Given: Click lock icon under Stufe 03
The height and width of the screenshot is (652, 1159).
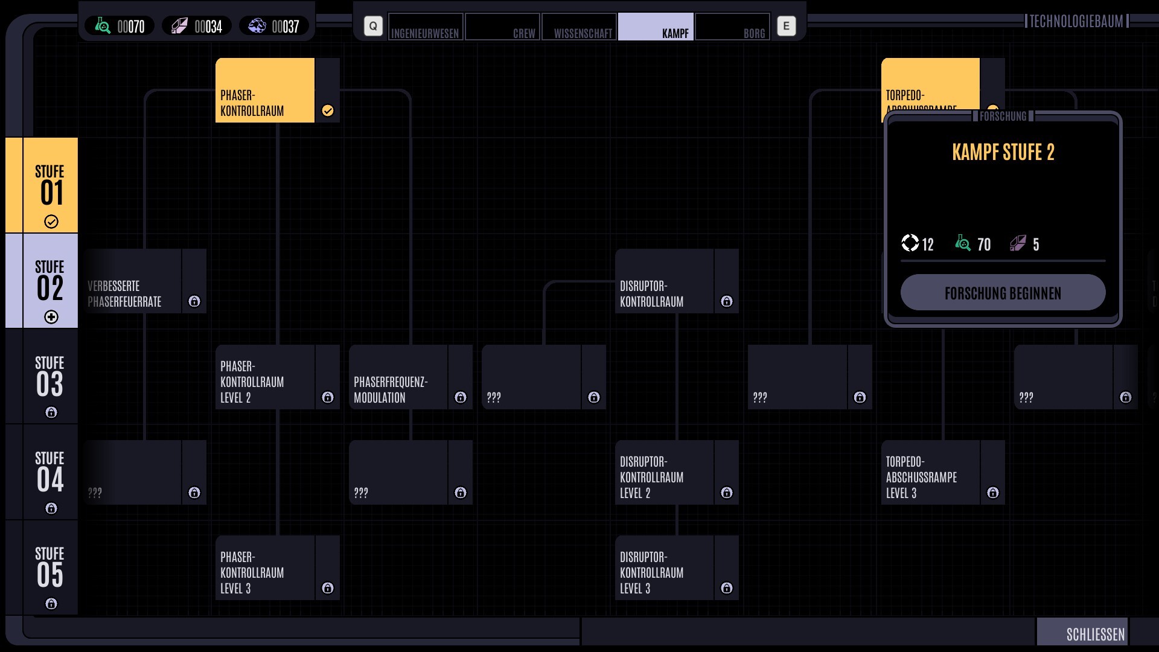Looking at the screenshot, I should [x=51, y=412].
